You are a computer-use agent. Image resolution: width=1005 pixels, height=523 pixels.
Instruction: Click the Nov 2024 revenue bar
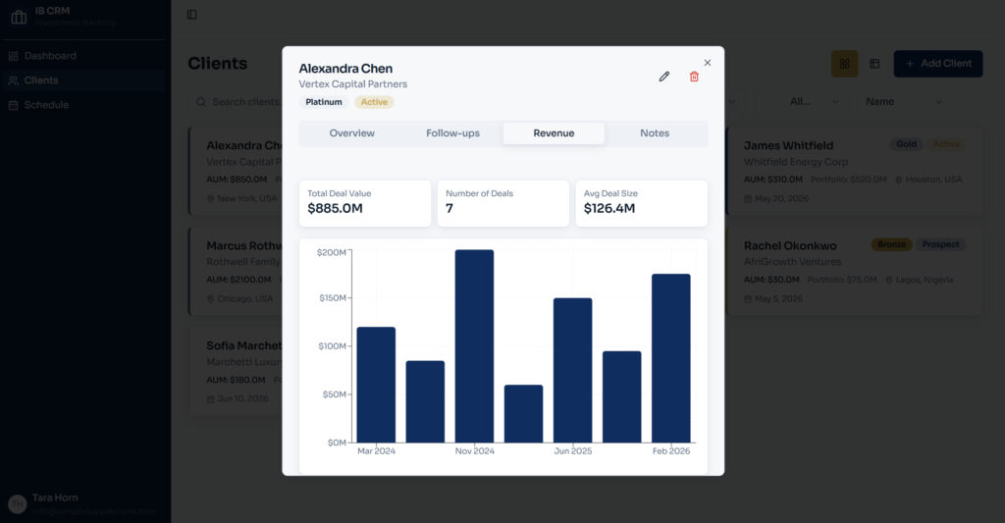[474, 346]
